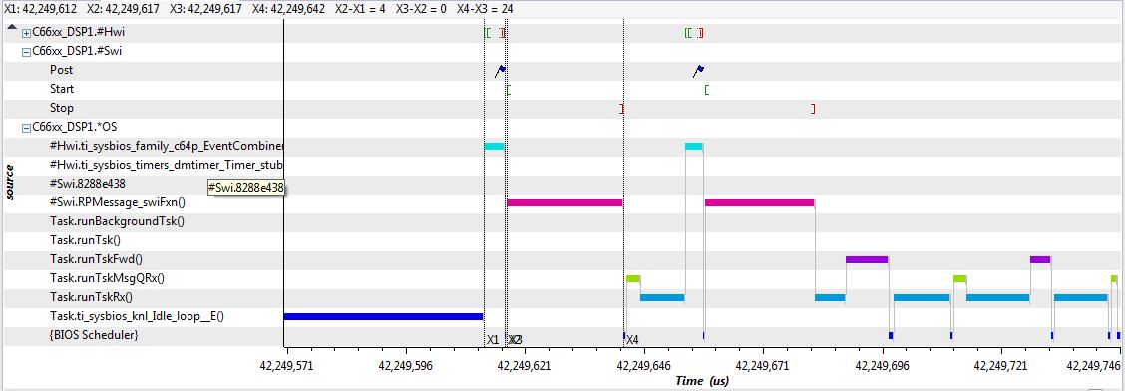
Task: Click the X4: 42,249,642 cursor readout
Action: click(x=288, y=9)
